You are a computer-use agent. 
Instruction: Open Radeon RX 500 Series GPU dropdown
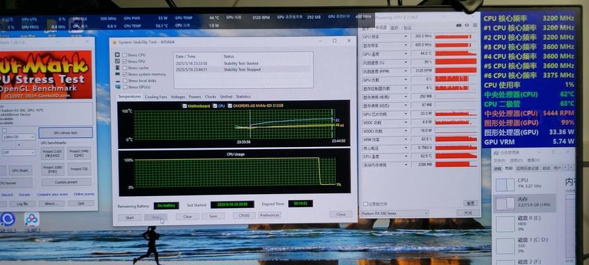point(395,213)
